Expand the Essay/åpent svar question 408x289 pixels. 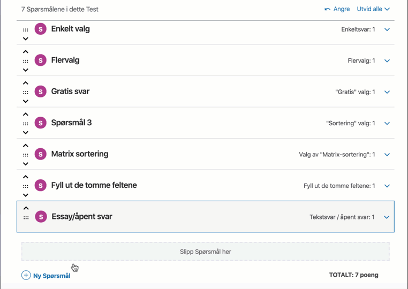[387, 217]
